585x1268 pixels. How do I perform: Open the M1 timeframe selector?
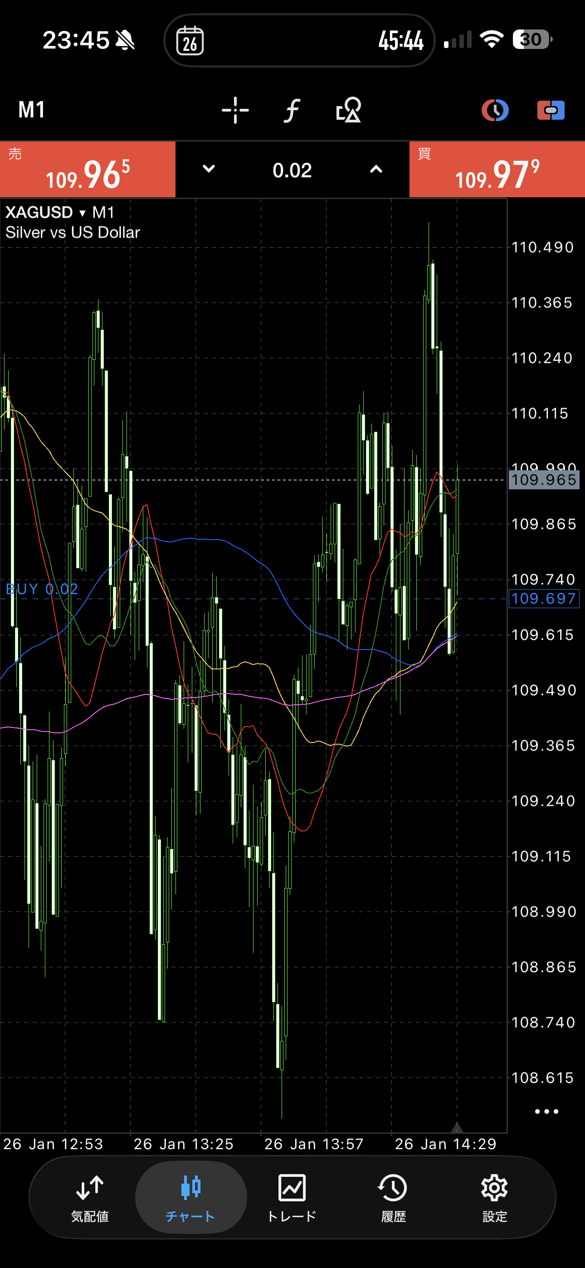(32, 110)
